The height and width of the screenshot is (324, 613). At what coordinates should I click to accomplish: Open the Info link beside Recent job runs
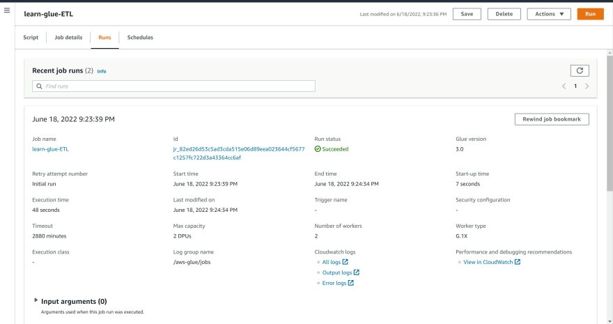(x=102, y=72)
